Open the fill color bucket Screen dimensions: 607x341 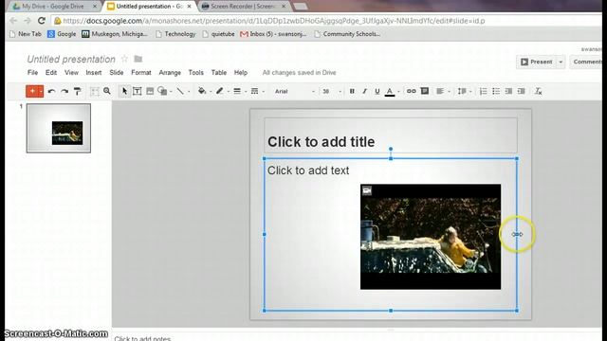(202, 91)
